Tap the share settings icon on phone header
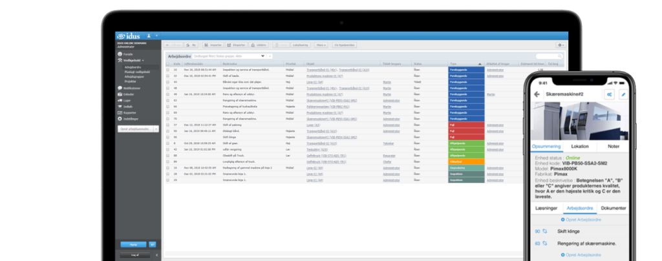Screen dimensions: 662x261 (x=609, y=94)
